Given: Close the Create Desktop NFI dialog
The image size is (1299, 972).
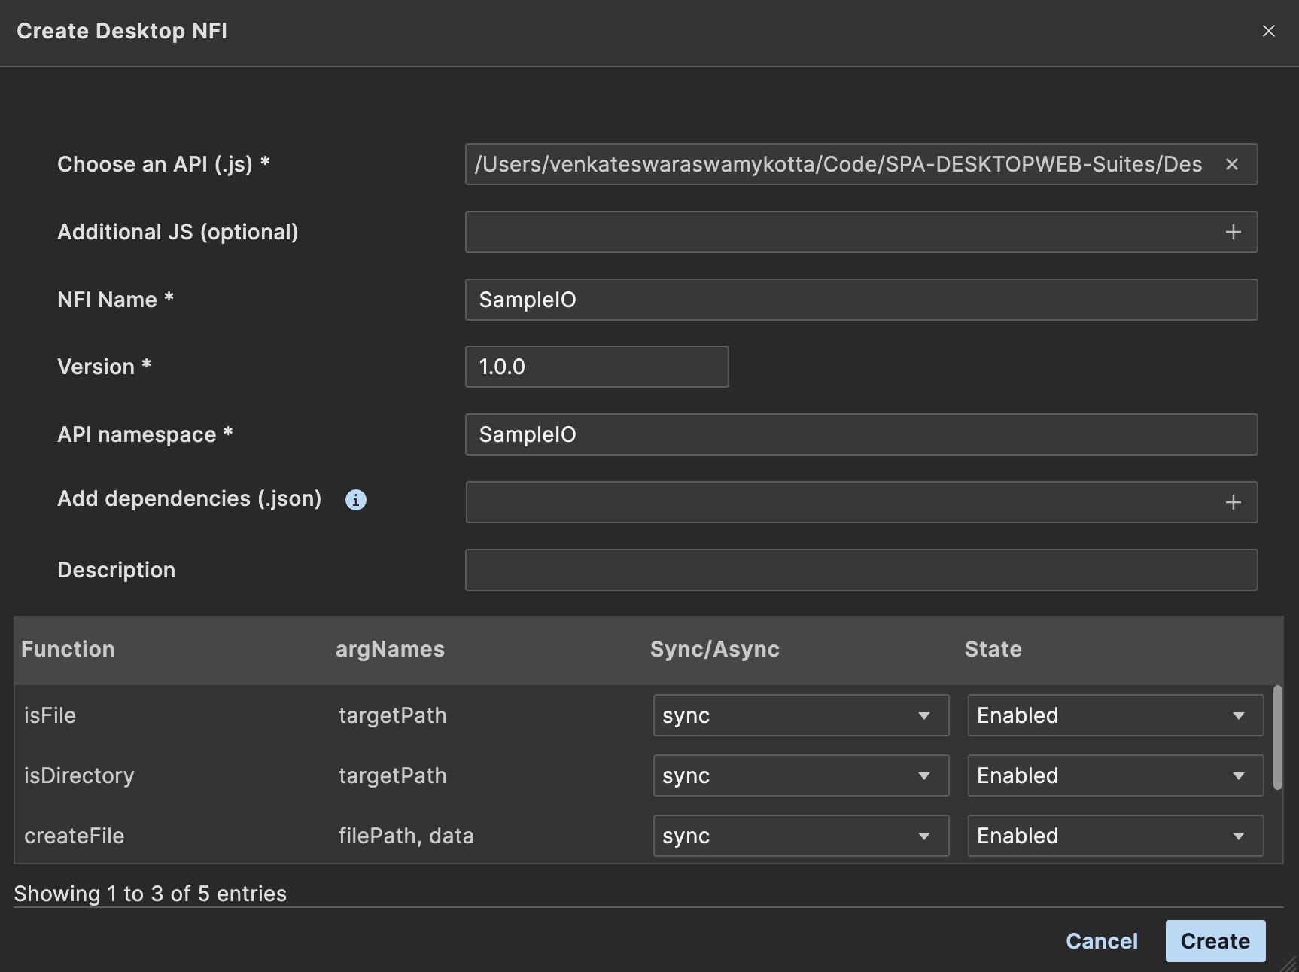Looking at the screenshot, I should pyautogui.click(x=1268, y=31).
